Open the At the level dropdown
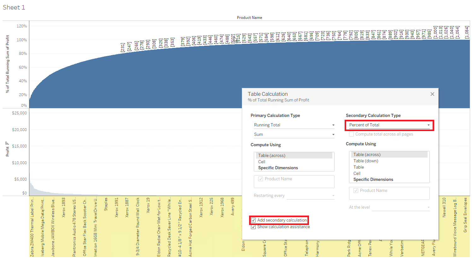This screenshot has width=472, height=260. (x=400, y=207)
